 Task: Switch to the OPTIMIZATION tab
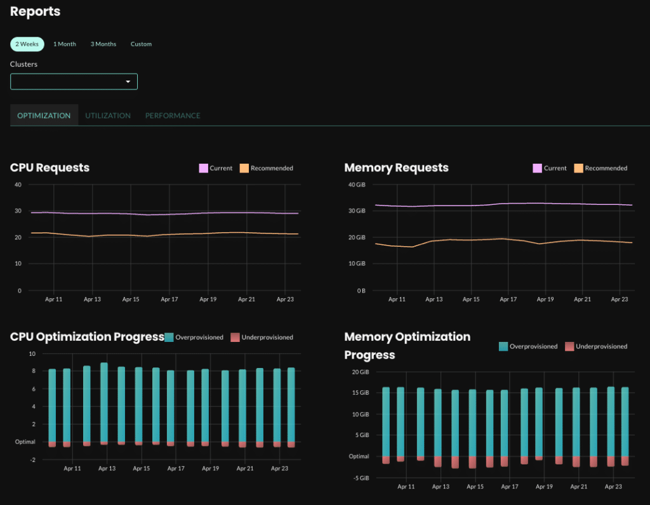point(44,115)
